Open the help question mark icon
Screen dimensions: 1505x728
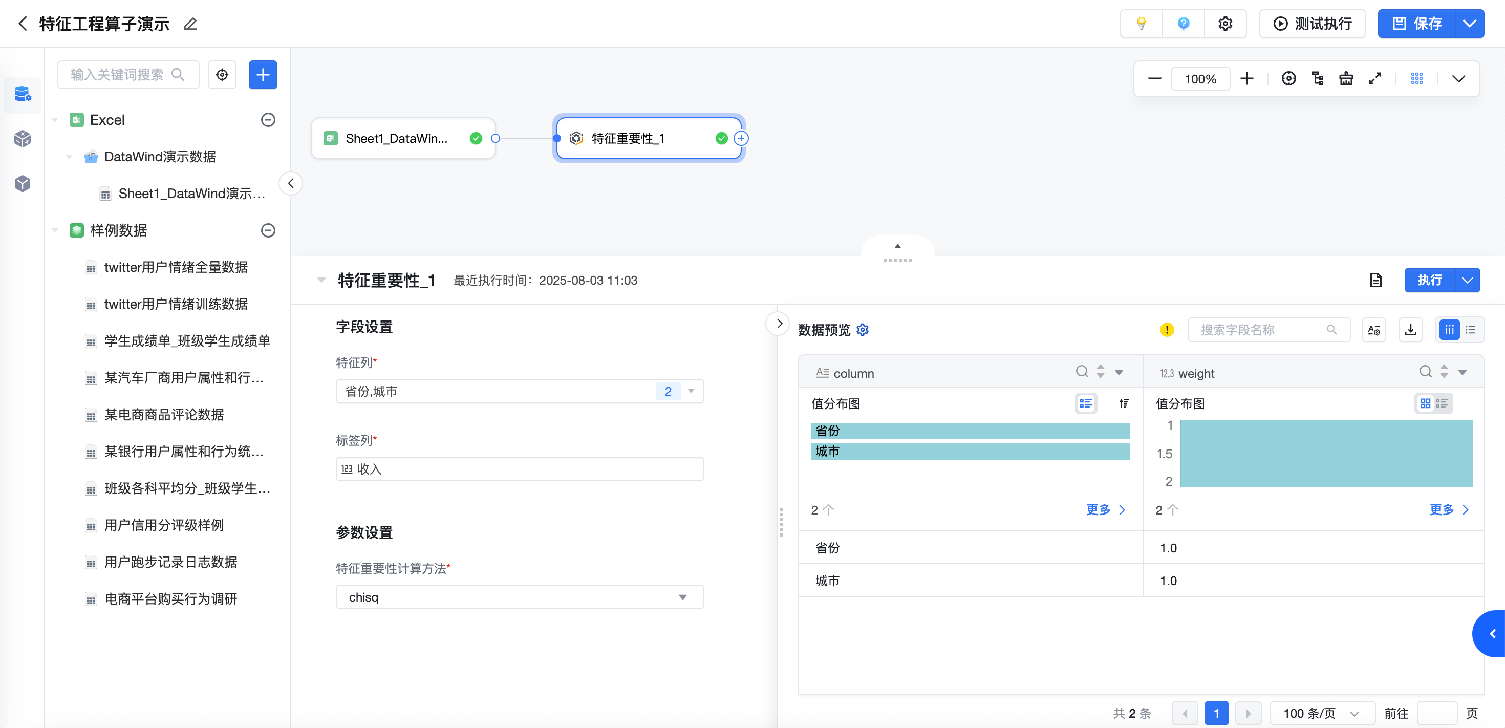pos(1183,24)
